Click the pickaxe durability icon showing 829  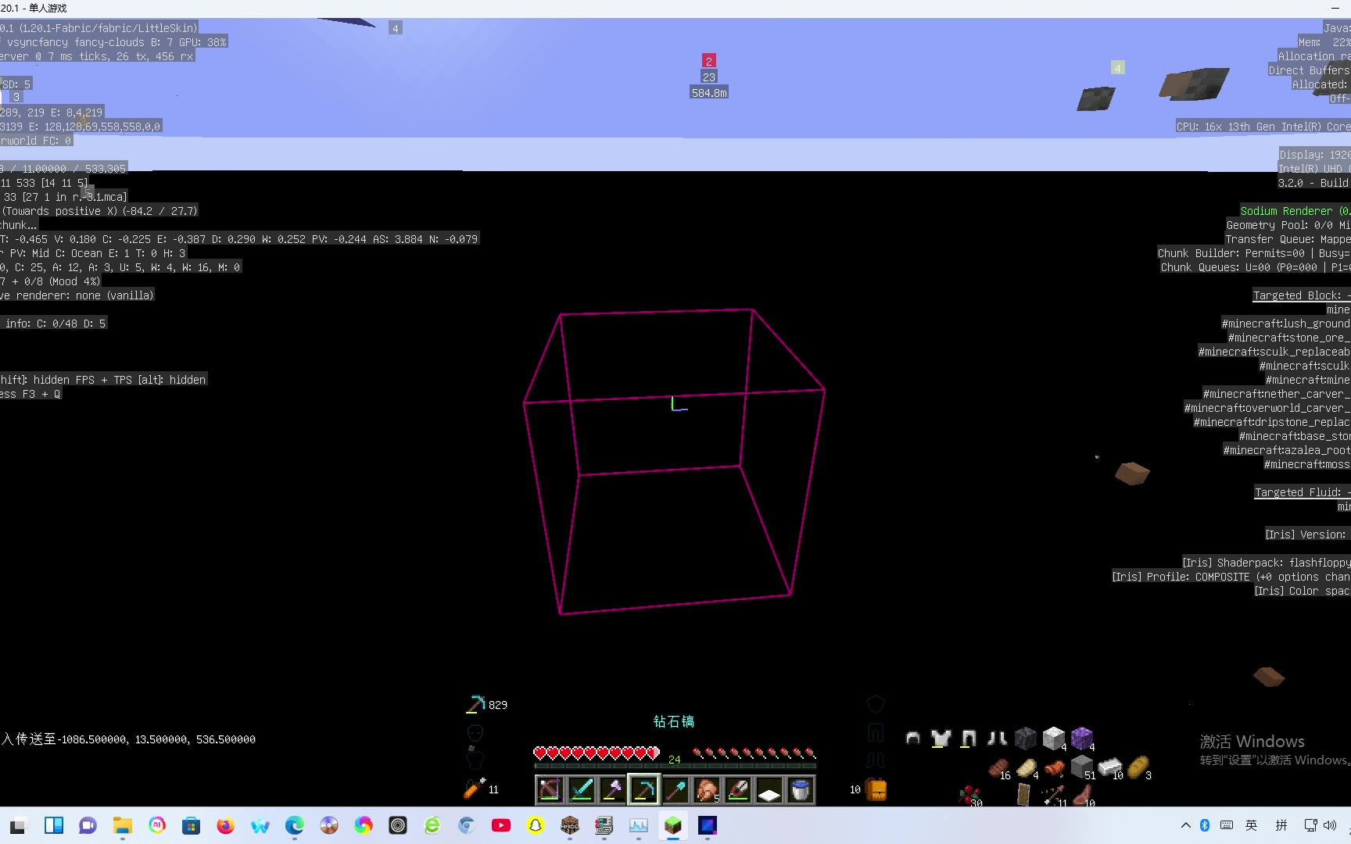[x=475, y=704]
